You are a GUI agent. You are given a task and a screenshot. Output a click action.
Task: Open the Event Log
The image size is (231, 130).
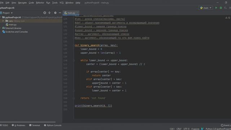pyautogui.click(x=226, y=125)
